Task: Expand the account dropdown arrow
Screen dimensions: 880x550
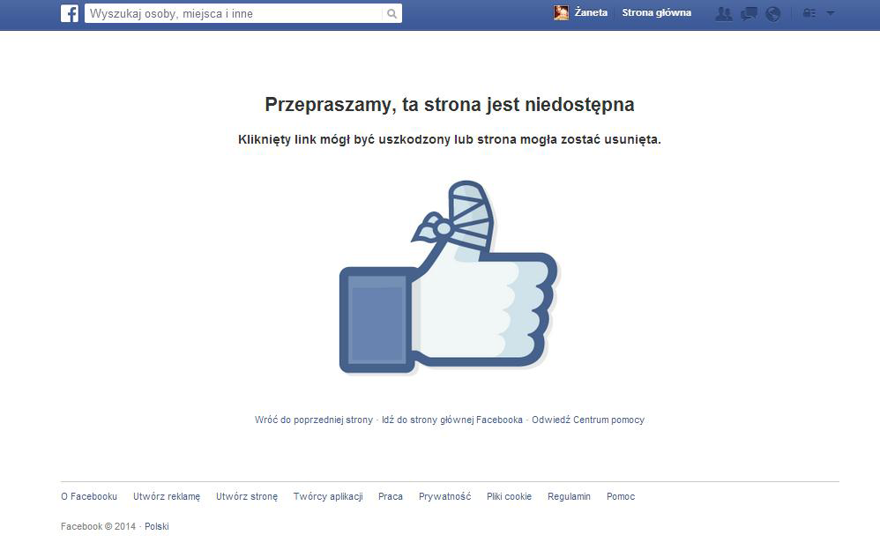Action: (x=831, y=13)
